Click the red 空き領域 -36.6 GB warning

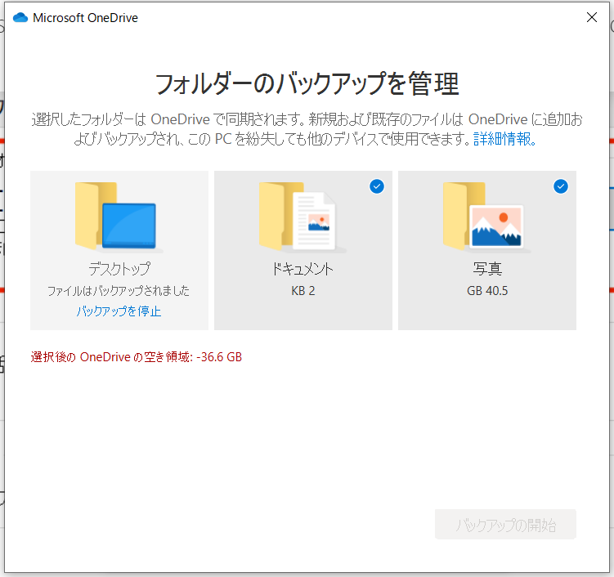tap(137, 357)
